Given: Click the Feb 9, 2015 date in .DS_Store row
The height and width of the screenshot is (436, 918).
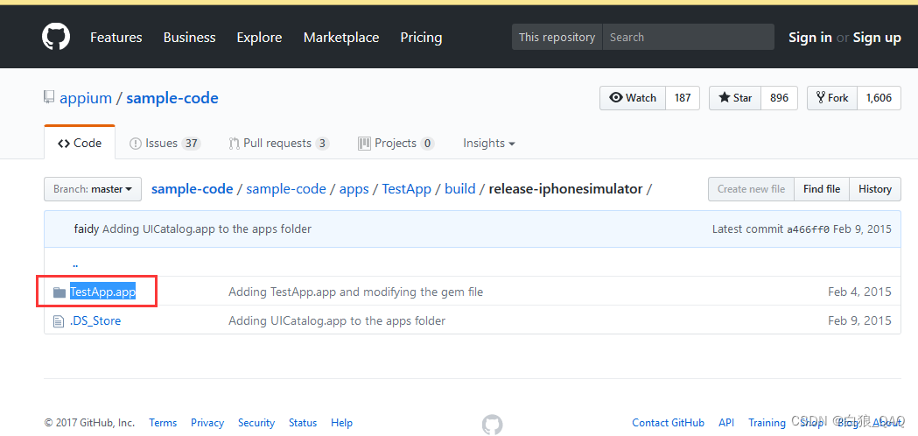Looking at the screenshot, I should click(860, 321).
